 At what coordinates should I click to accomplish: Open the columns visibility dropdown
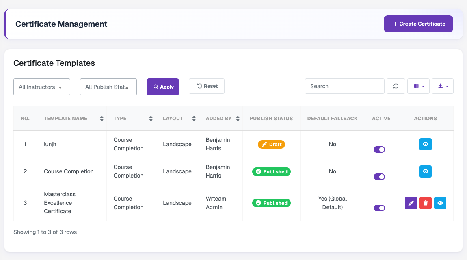click(x=418, y=86)
